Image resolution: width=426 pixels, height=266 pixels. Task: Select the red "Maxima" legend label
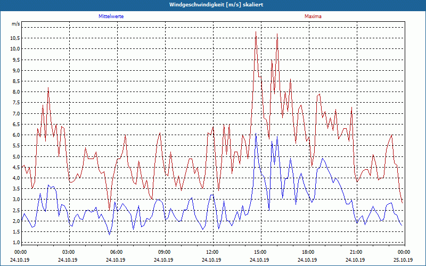click(x=313, y=16)
